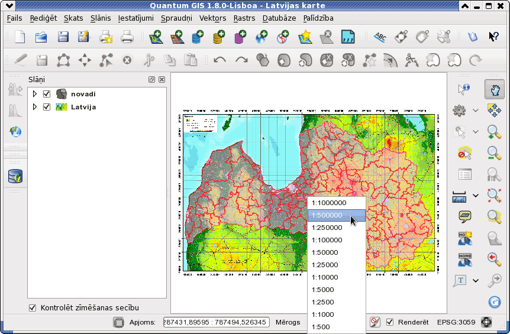Choose scale 1:10000 in list
510x334 pixels.
pos(336,277)
